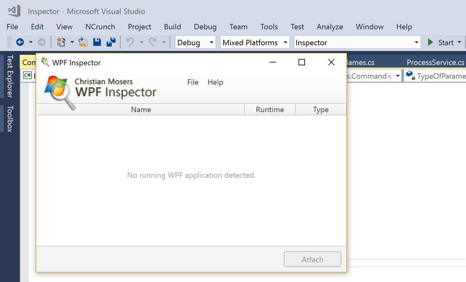Open the Build menu
The height and width of the screenshot is (282, 466).
(173, 27)
